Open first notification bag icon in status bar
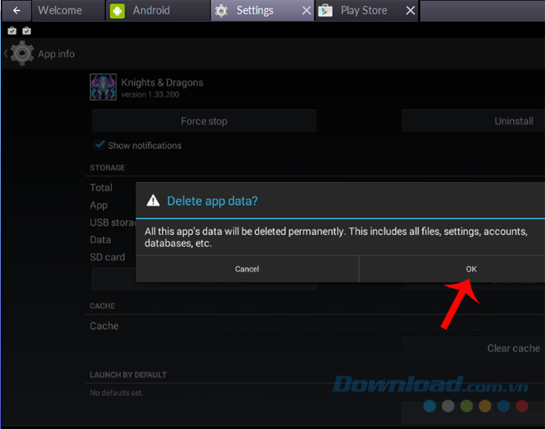545x429 pixels. (12, 30)
